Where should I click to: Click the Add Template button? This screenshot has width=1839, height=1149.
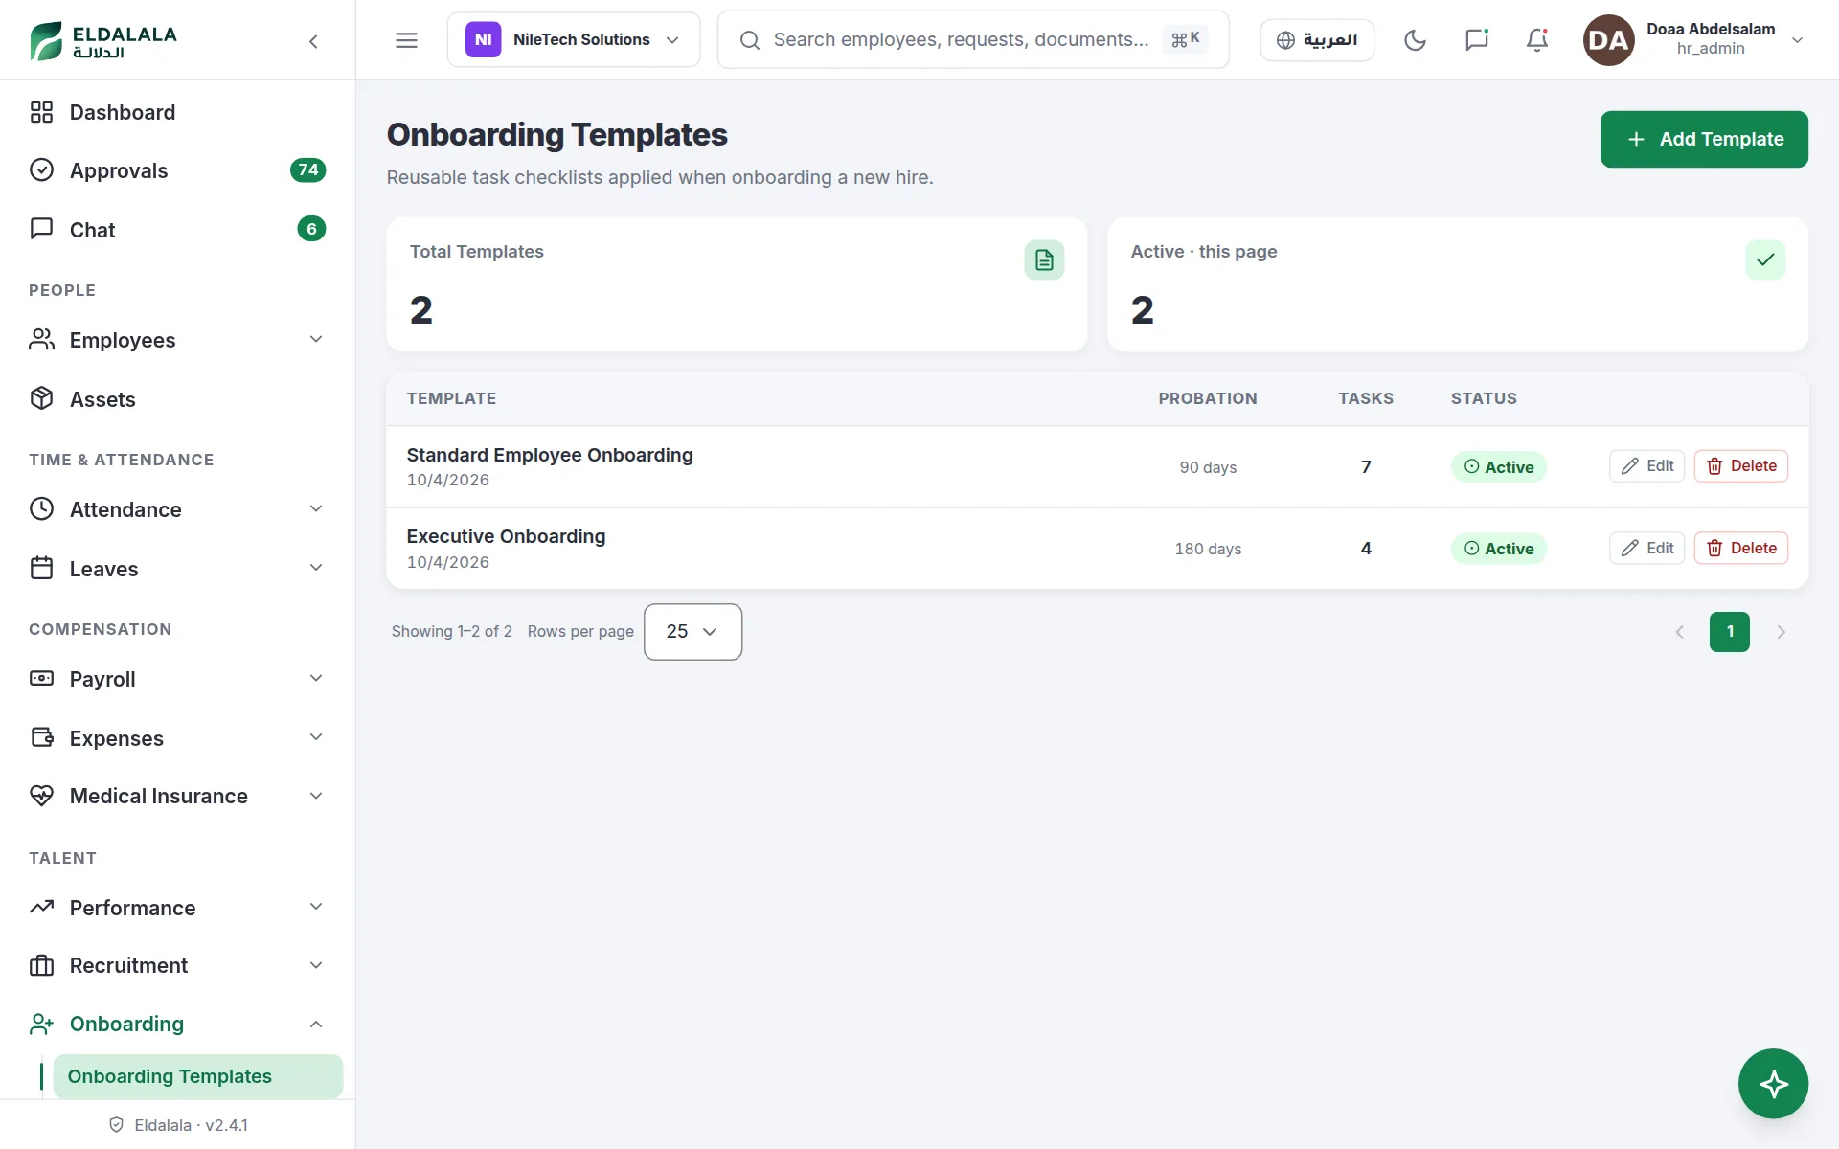coord(1704,139)
